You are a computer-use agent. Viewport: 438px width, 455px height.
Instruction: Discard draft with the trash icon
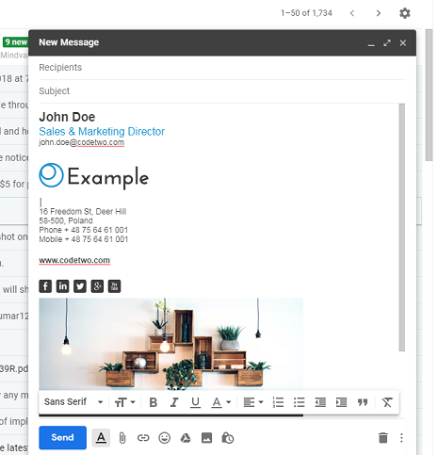383,438
